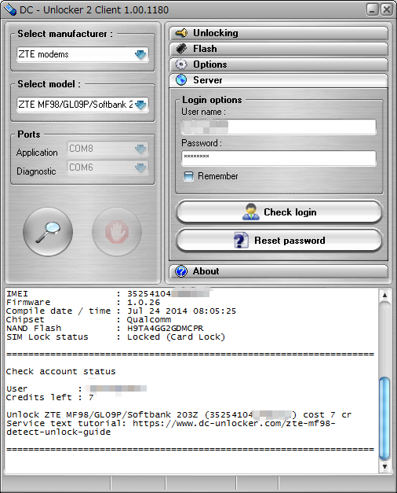Click the user avatar icon in Check login

coord(251,212)
